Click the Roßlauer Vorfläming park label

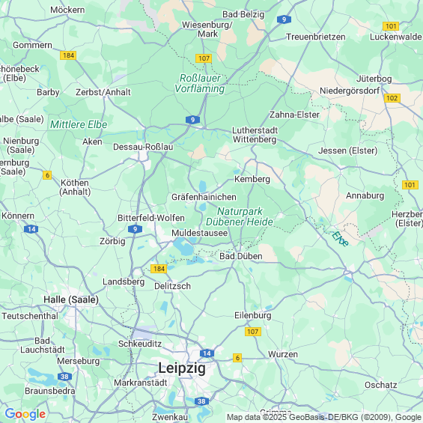click(200, 83)
